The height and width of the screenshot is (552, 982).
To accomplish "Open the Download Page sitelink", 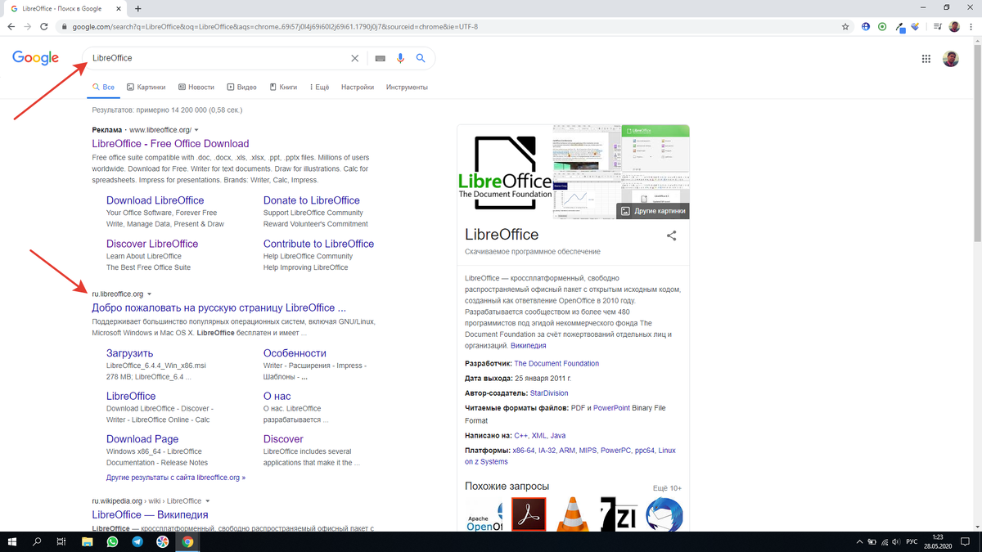I will [142, 439].
